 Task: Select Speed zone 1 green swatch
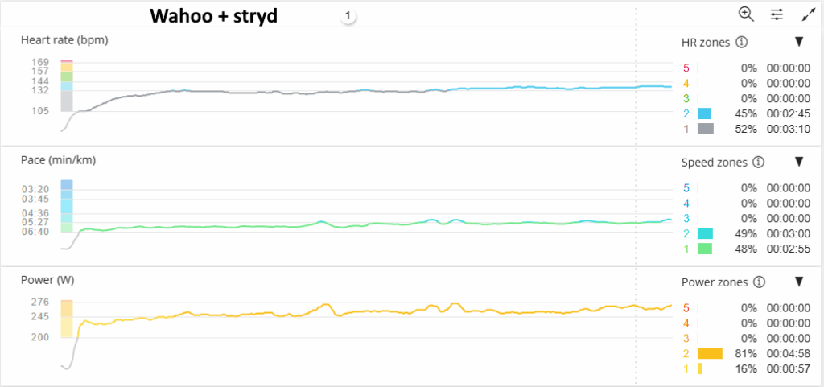705,249
